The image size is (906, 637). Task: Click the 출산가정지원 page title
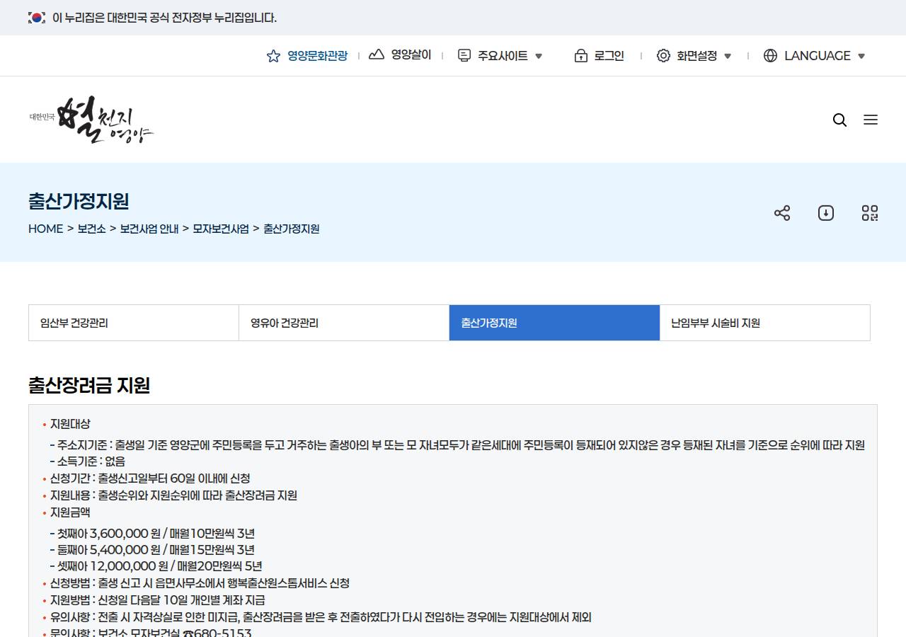tap(79, 201)
